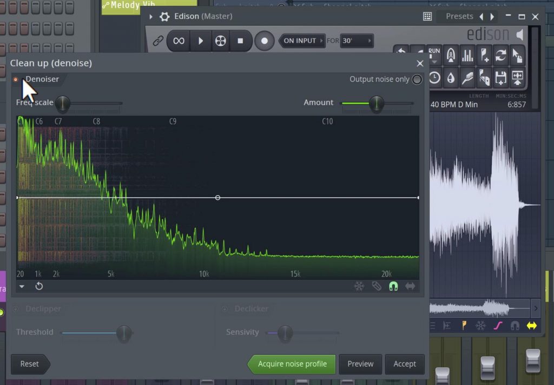Add a marker using the flag icon
The height and width of the screenshot is (385, 554).
[484, 56]
